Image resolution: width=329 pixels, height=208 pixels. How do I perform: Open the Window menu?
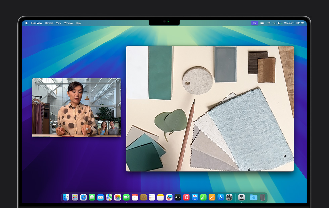(x=68, y=23)
